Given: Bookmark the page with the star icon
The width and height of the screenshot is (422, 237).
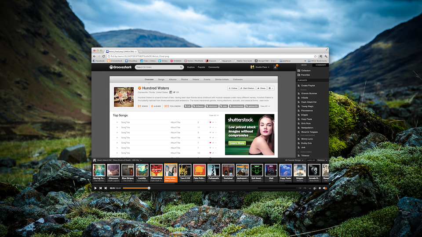Looking at the screenshot, I should coord(315,56).
